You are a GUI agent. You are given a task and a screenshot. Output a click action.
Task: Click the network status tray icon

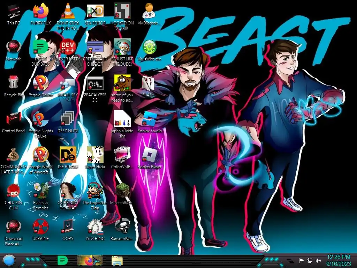310,260
